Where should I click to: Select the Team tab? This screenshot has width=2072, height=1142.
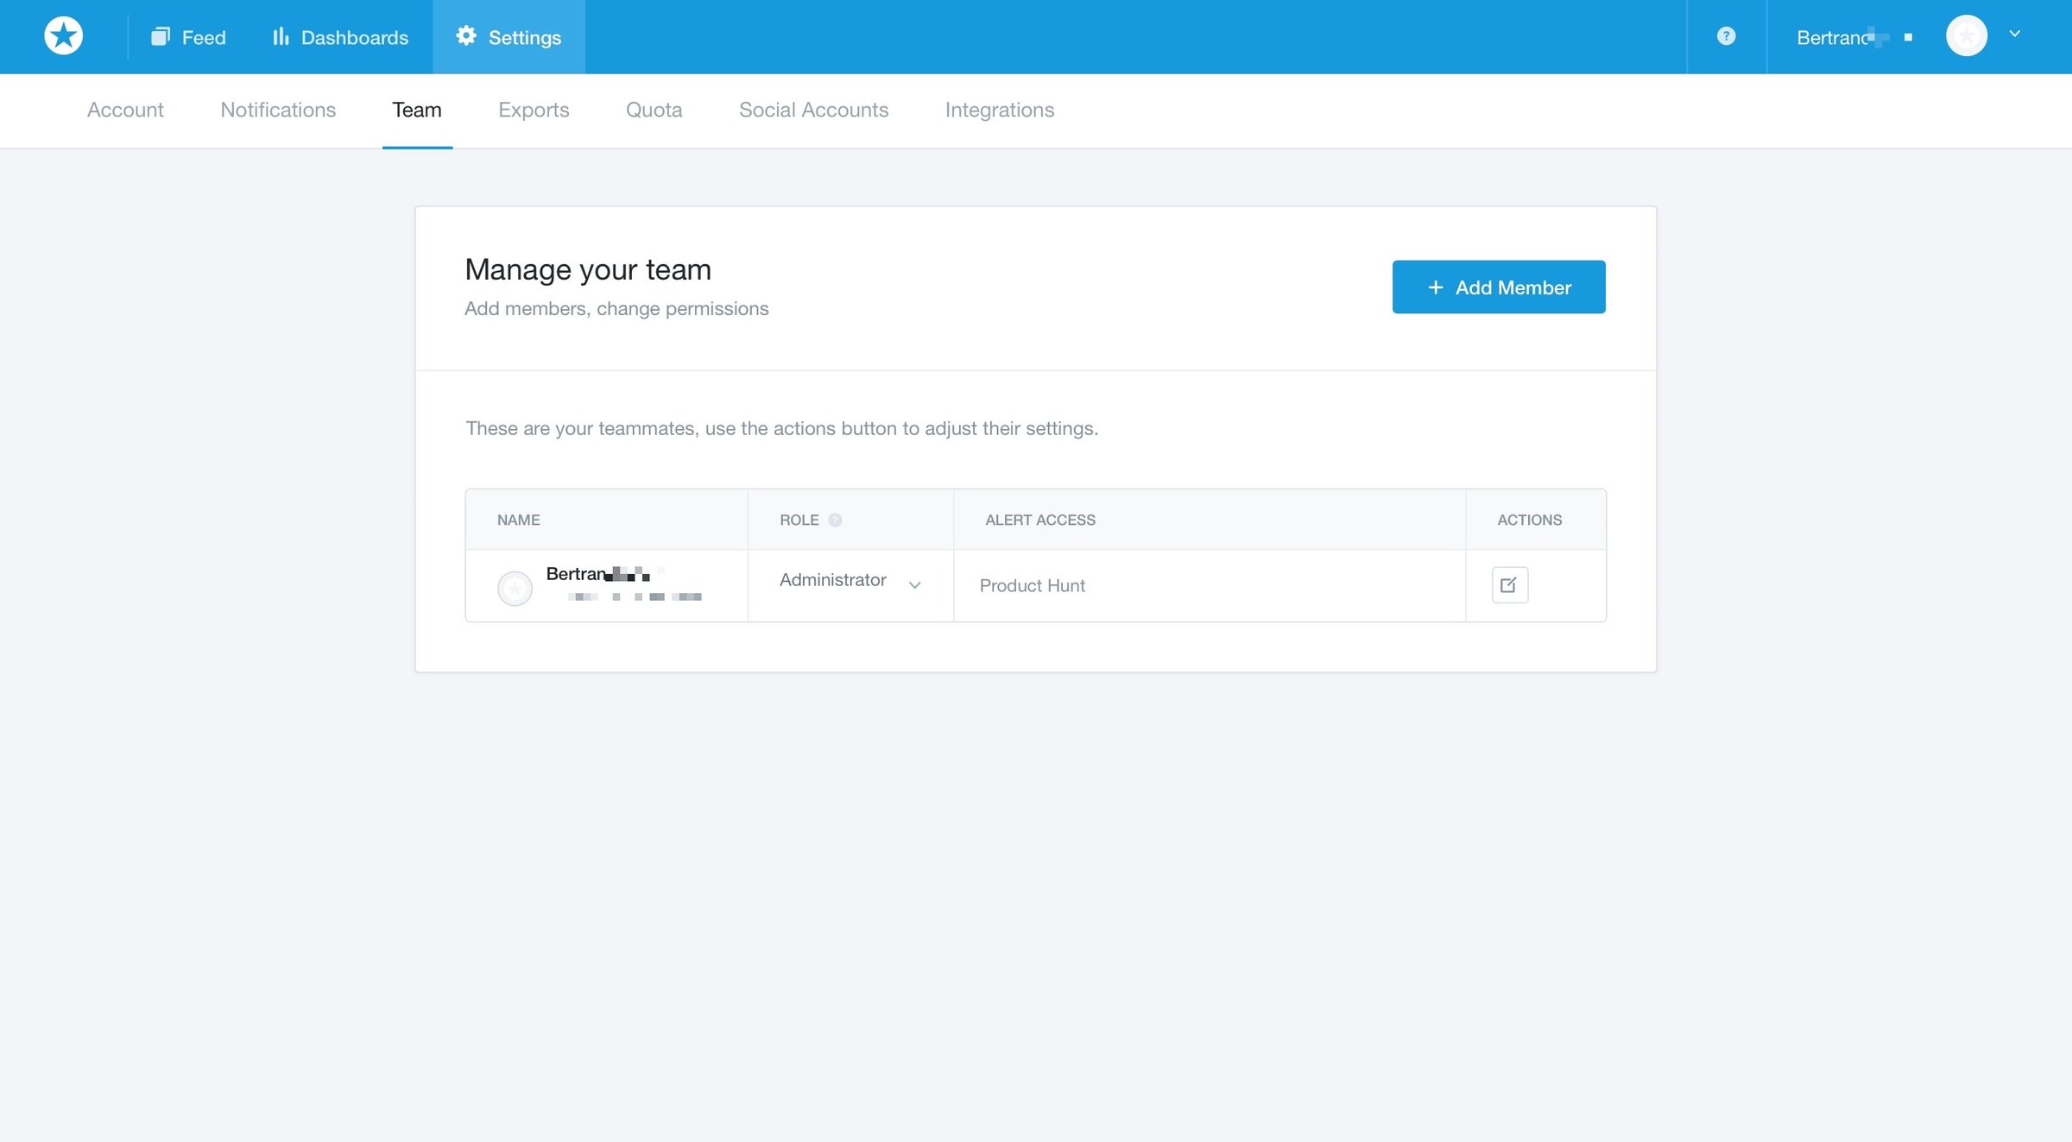tap(417, 110)
